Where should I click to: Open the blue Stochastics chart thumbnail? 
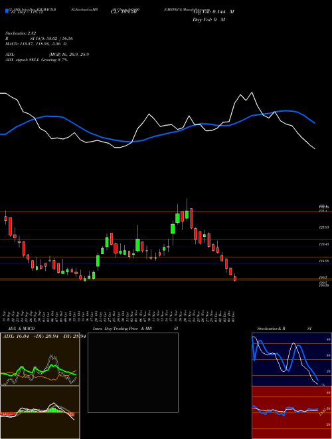point(291,359)
